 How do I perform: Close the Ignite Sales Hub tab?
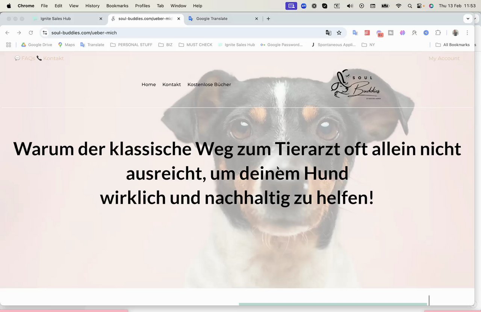click(101, 18)
